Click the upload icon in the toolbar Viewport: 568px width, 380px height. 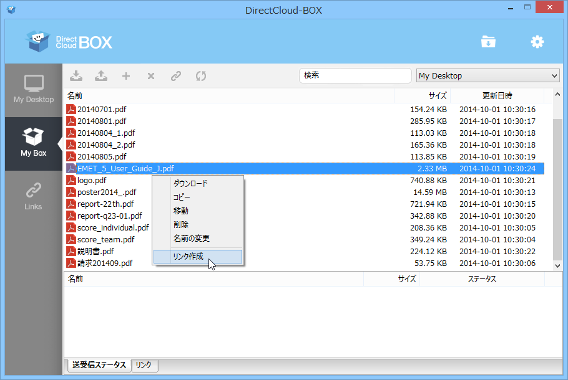pos(100,75)
